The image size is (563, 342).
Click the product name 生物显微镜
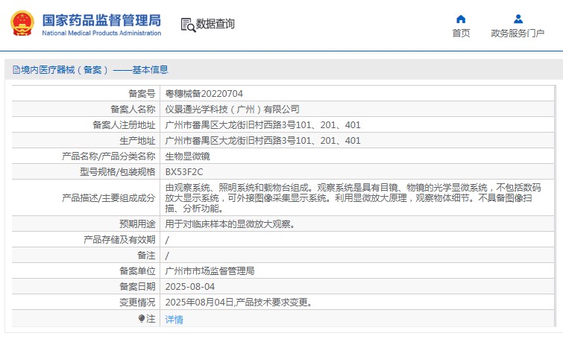coord(187,156)
